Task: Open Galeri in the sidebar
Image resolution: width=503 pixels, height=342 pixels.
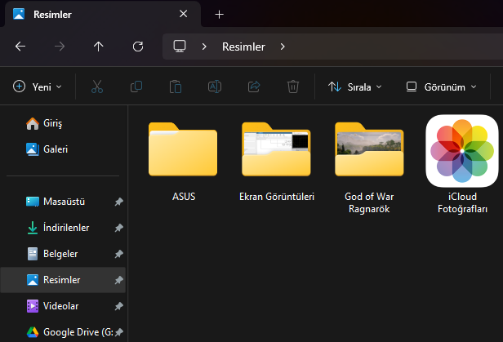Action: coord(63,149)
